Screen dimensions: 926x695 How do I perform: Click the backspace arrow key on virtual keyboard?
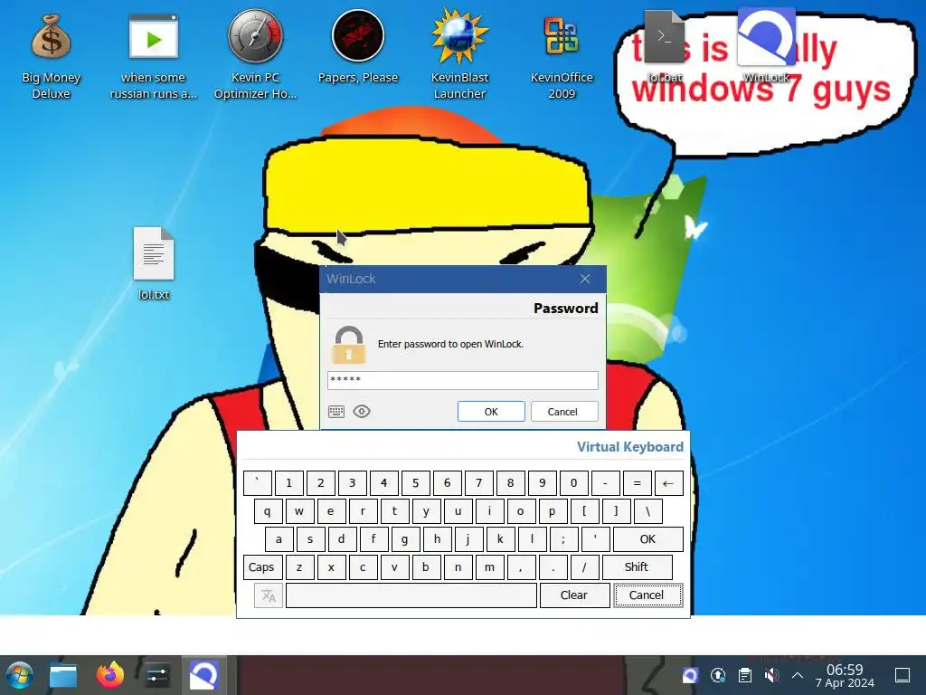click(x=668, y=483)
